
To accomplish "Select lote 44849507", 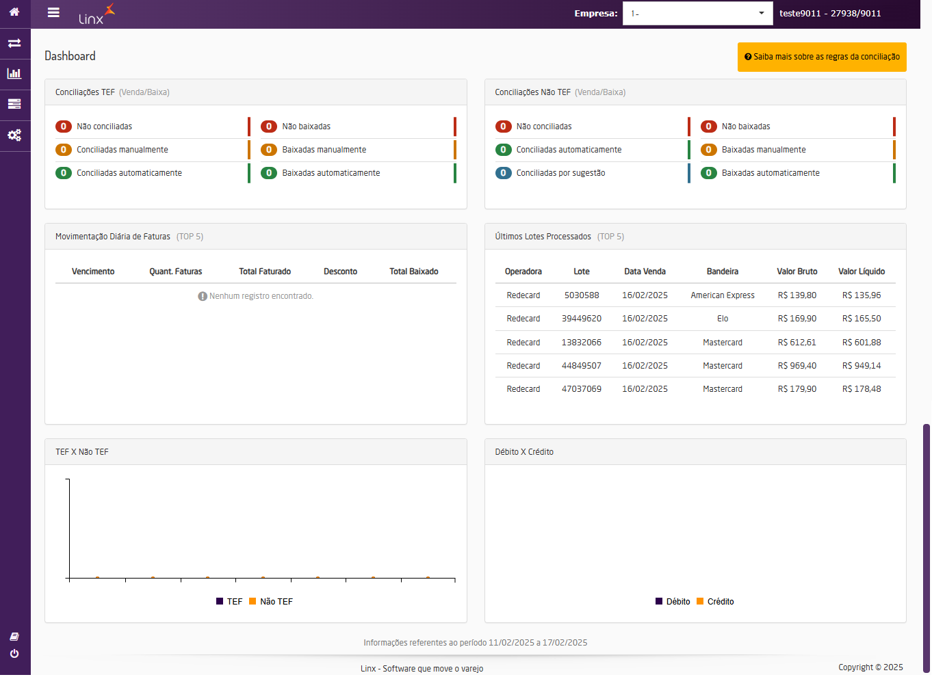I will [x=582, y=366].
